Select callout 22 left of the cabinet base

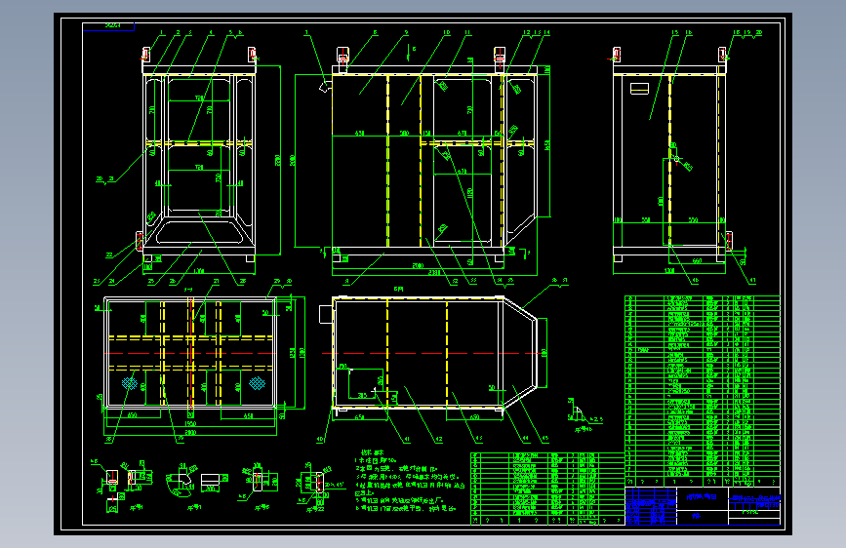(109, 255)
